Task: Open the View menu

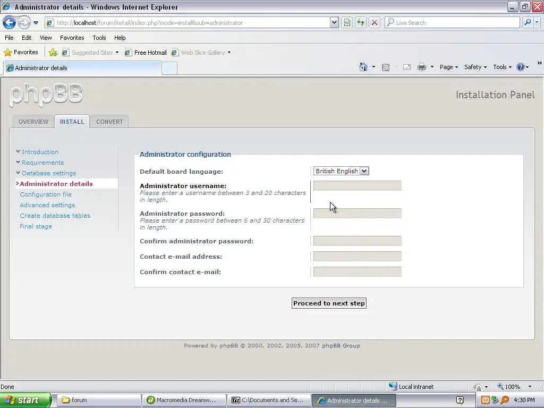Action: 46,38
